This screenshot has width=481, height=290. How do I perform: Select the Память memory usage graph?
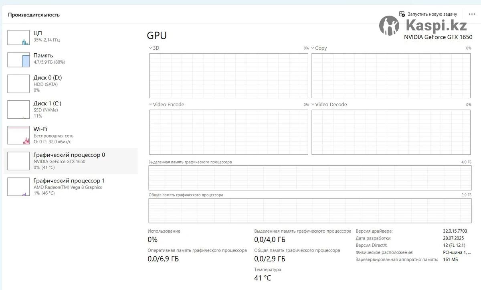pyautogui.click(x=18, y=59)
